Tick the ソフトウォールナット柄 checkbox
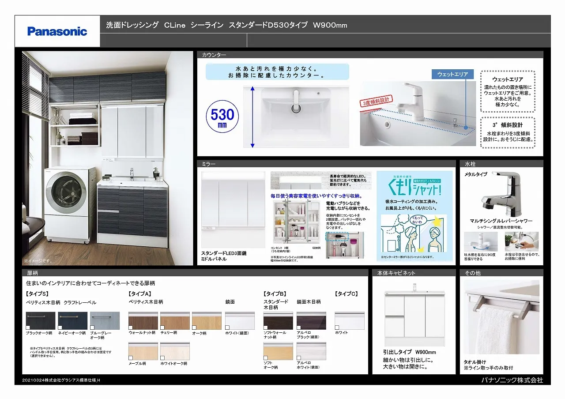The height and width of the screenshot is (399, 565). pyautogui.click(x=266, y=327)
